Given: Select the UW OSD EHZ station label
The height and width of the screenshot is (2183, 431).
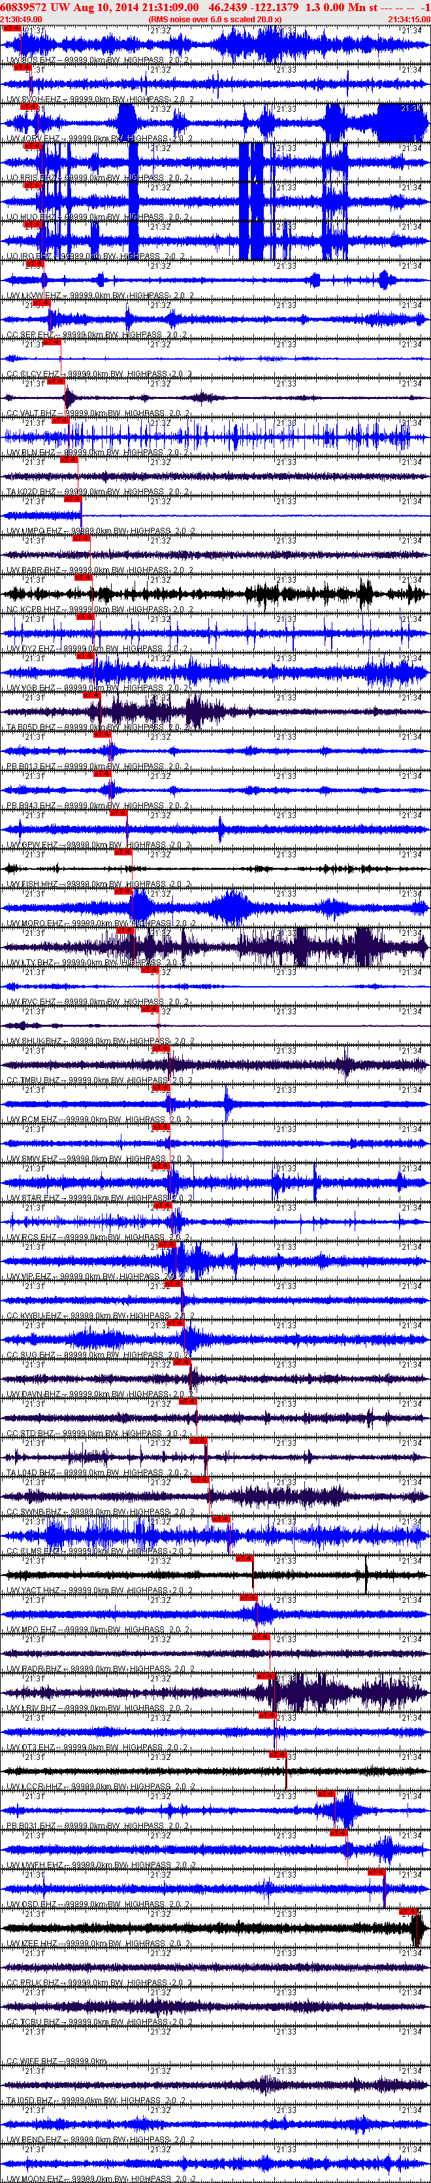Looking at the screenshot, I should click(x=98, y=1904).
